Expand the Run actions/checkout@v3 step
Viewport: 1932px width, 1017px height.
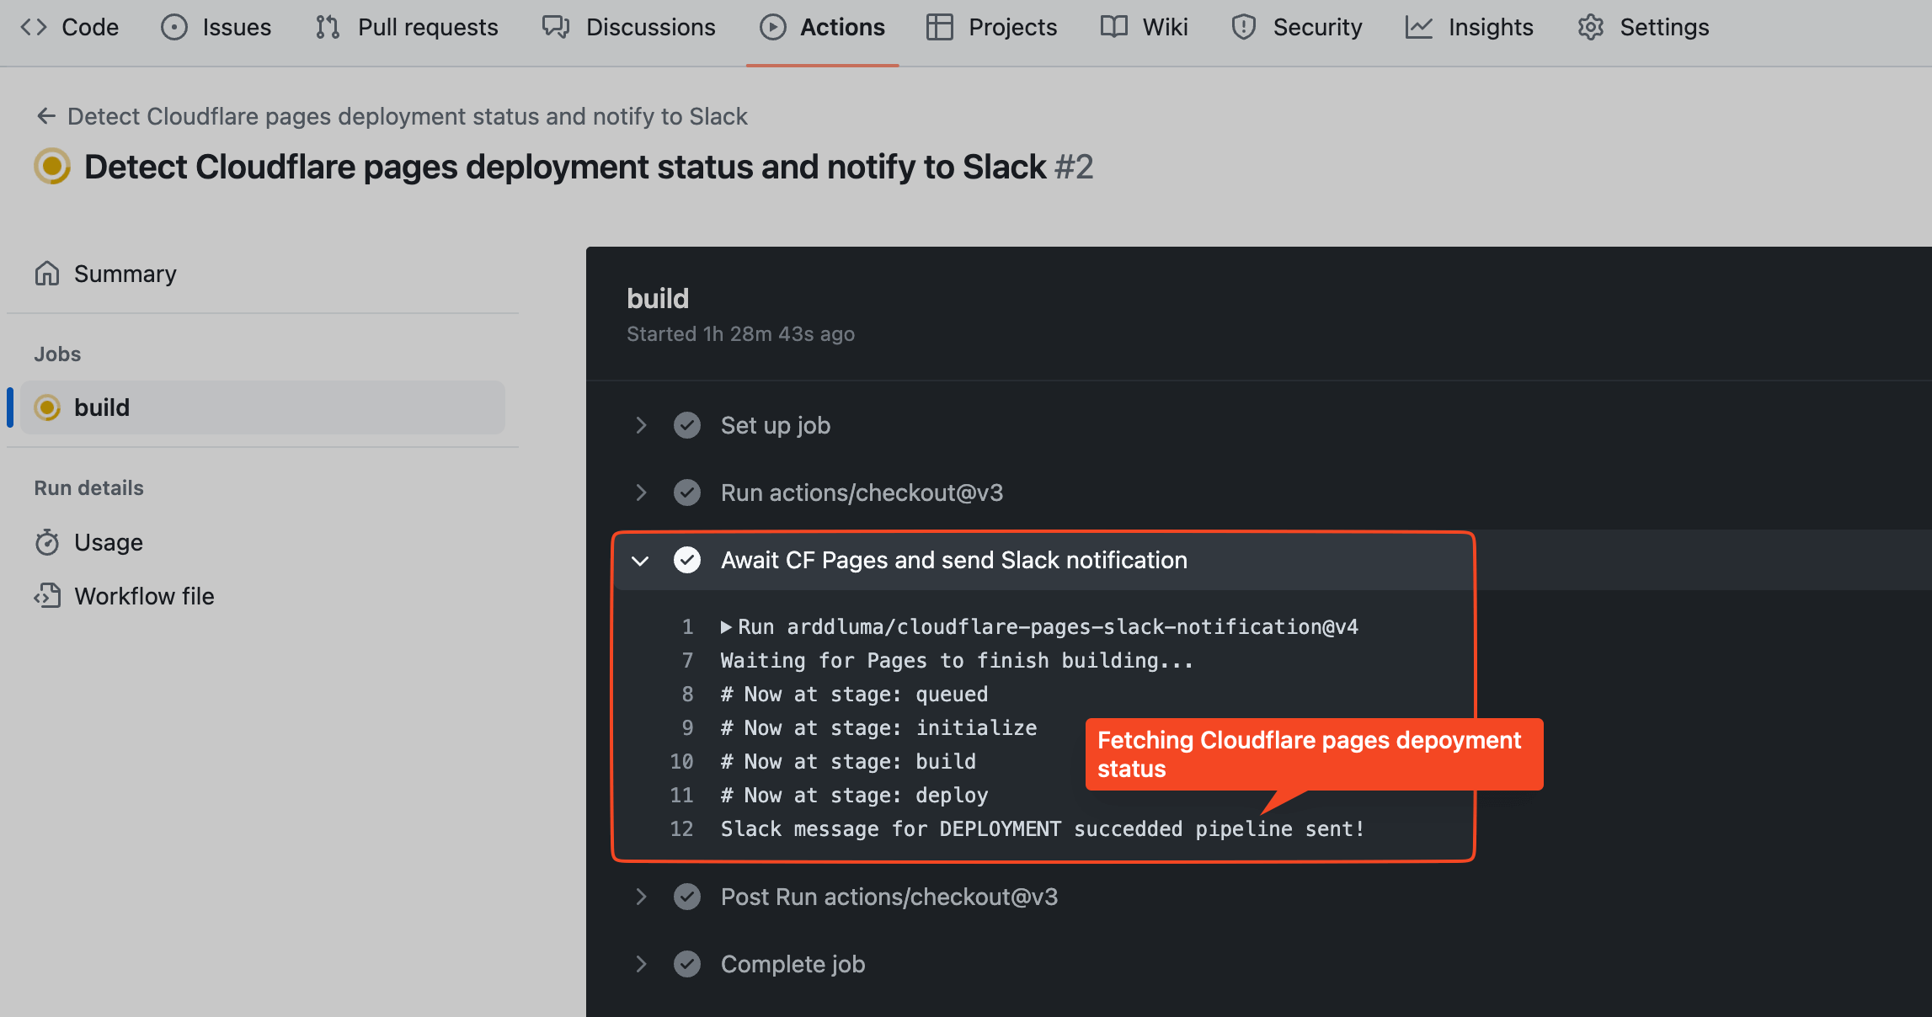pyautogui.click(x=641, y=493)
